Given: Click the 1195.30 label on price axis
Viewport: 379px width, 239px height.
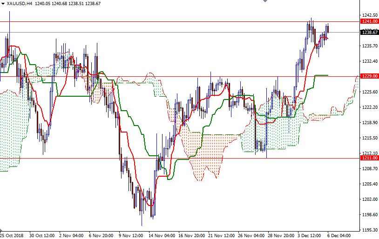Looking at the screenshot, I should [x=369, y=230].
